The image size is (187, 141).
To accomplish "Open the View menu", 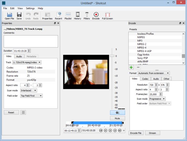I will click(20, 8).
